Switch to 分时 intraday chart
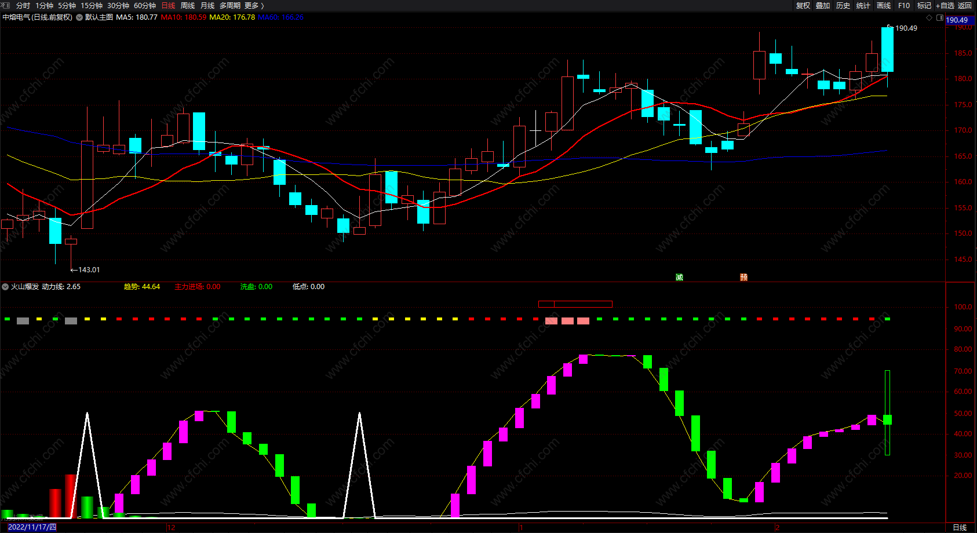977x533 pixels. click(x=23, y=5)
